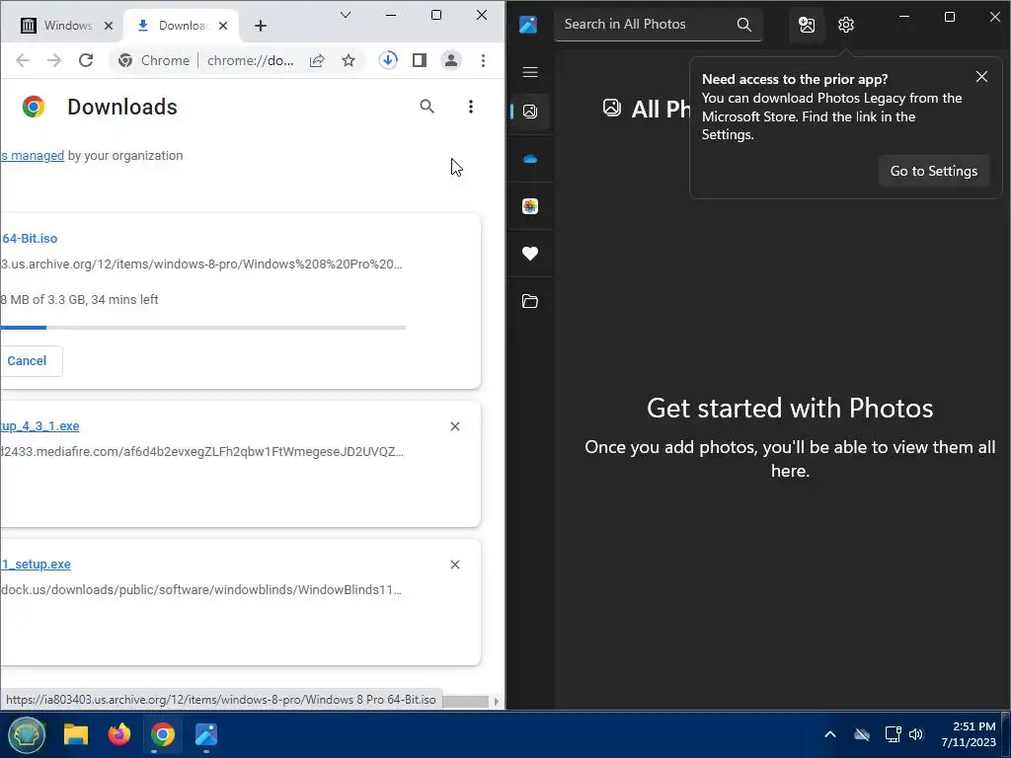The width and height of the screenshot is (1011, 758).
Task: Dismiss the Need access to prior app tip
Action: [x=982, y=77]
